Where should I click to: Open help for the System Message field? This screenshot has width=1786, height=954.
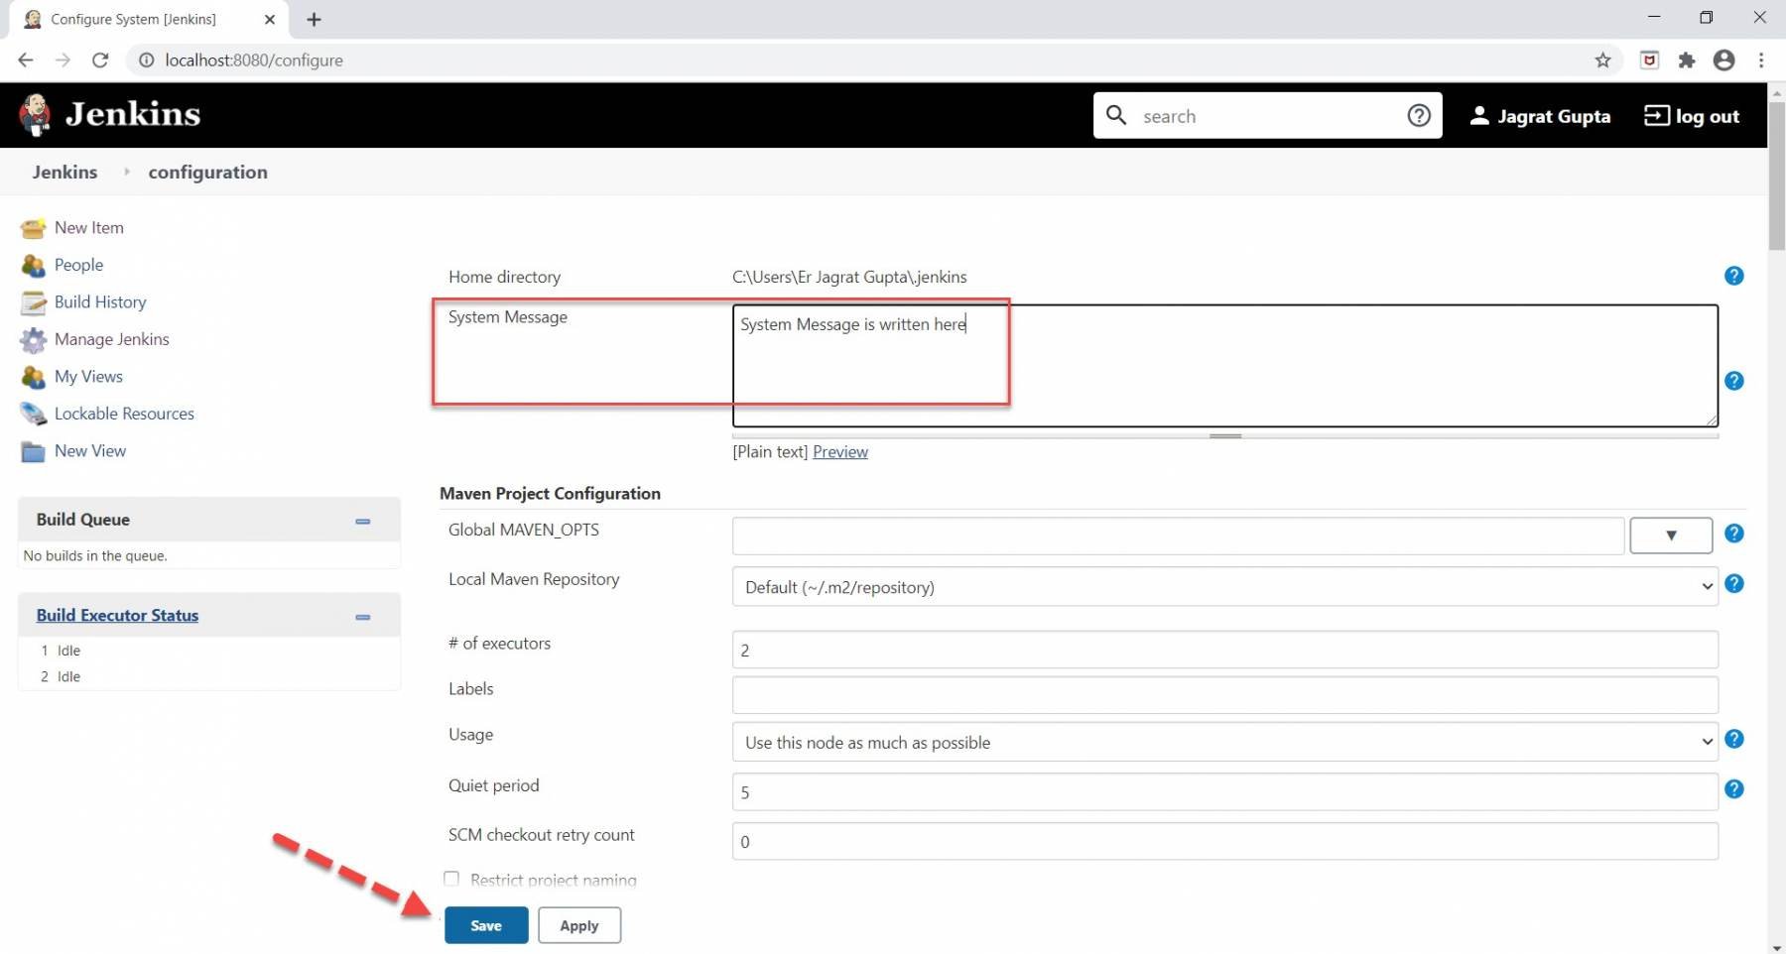tap(1734, 381)
